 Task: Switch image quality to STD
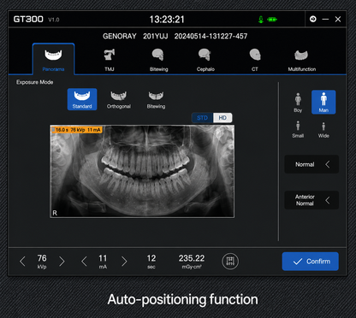tap(202, 118)
